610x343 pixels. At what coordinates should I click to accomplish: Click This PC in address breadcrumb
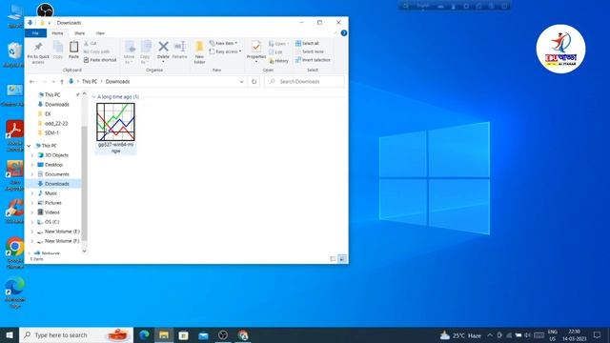(90, 82)
